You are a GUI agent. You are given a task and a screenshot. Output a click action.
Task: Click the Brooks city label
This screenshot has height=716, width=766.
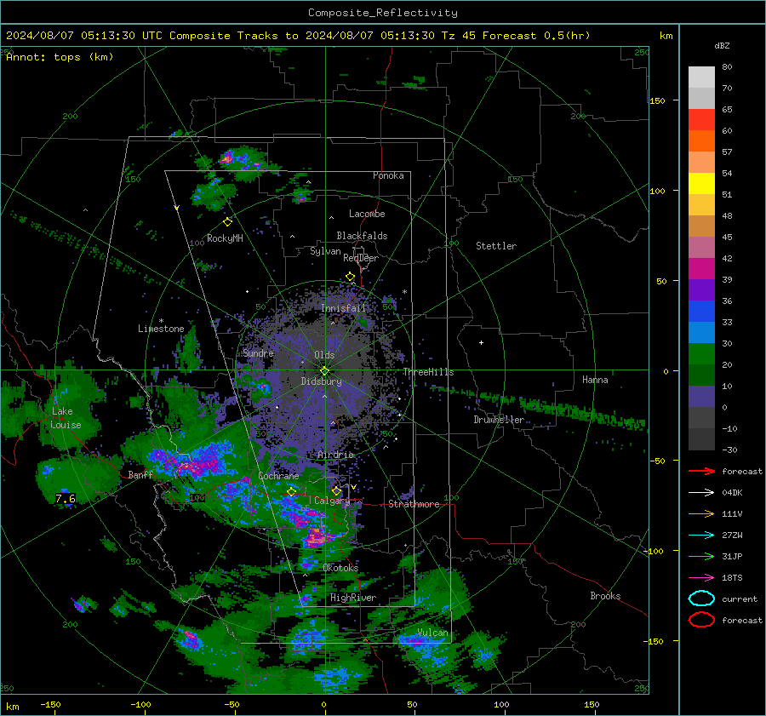605,596
